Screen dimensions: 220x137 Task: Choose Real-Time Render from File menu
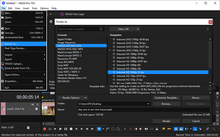[x=15, y=48]
